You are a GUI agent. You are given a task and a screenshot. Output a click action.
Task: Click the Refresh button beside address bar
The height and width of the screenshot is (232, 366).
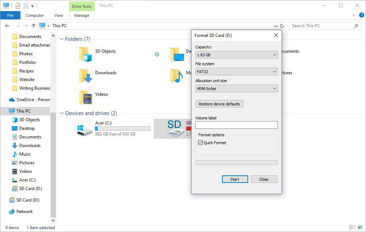[x=282, y=26]
